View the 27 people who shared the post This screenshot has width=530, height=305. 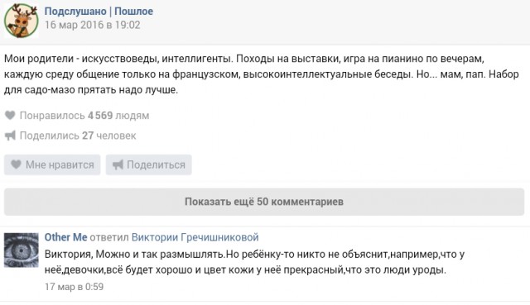click(78, 136)
